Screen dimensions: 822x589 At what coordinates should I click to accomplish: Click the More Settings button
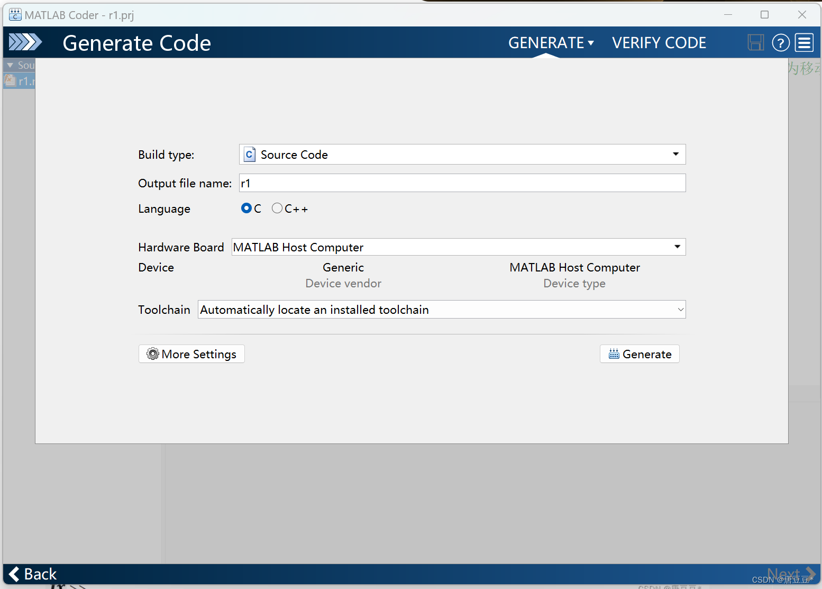point(191,354)
